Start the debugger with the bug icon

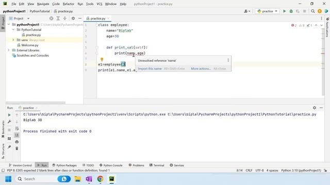point(291,11)
